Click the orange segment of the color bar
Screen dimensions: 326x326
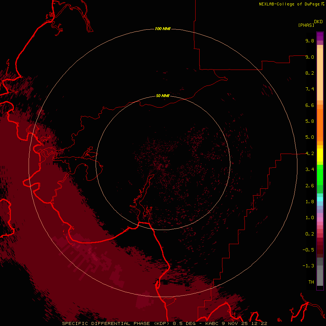click(320, 125)
